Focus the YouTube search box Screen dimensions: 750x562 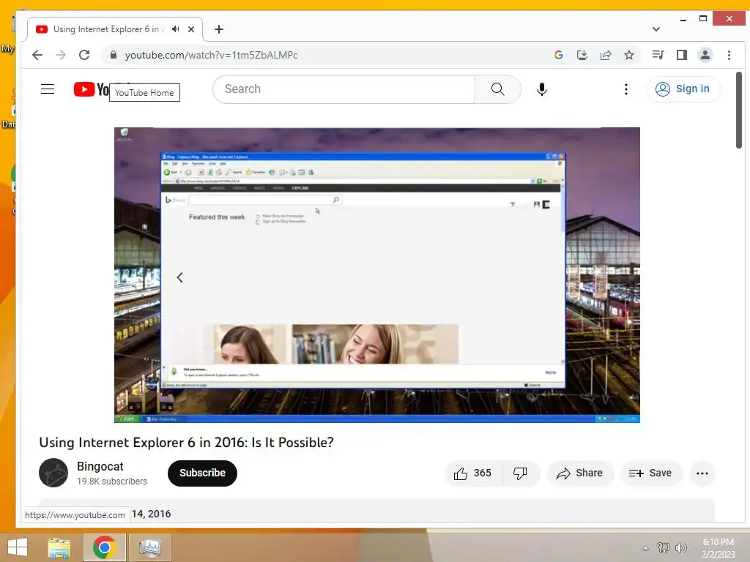click(344, 89)
